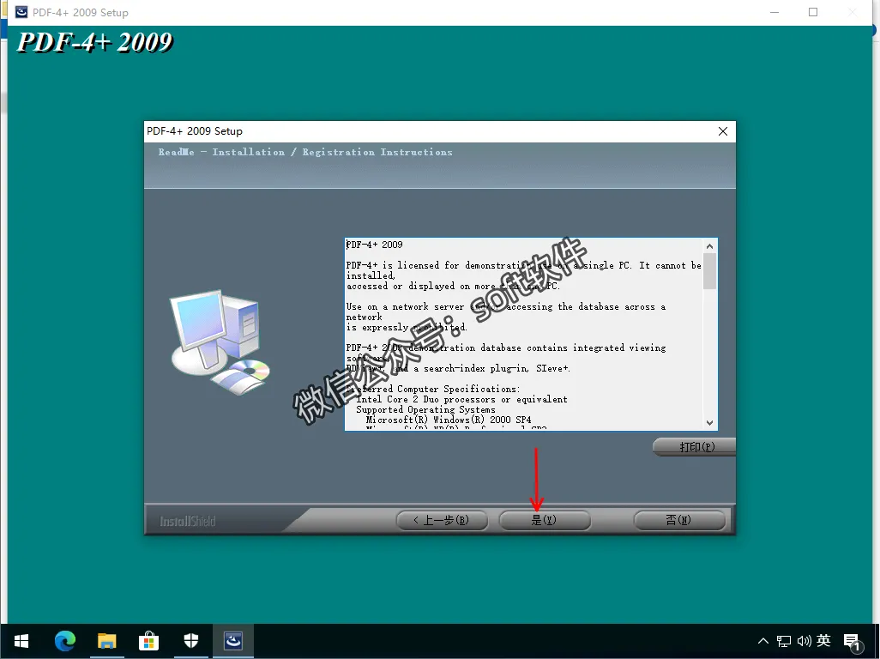Click the 'Intel Core 2 Duo processors' line
The image size is (880, 659).
461,400
